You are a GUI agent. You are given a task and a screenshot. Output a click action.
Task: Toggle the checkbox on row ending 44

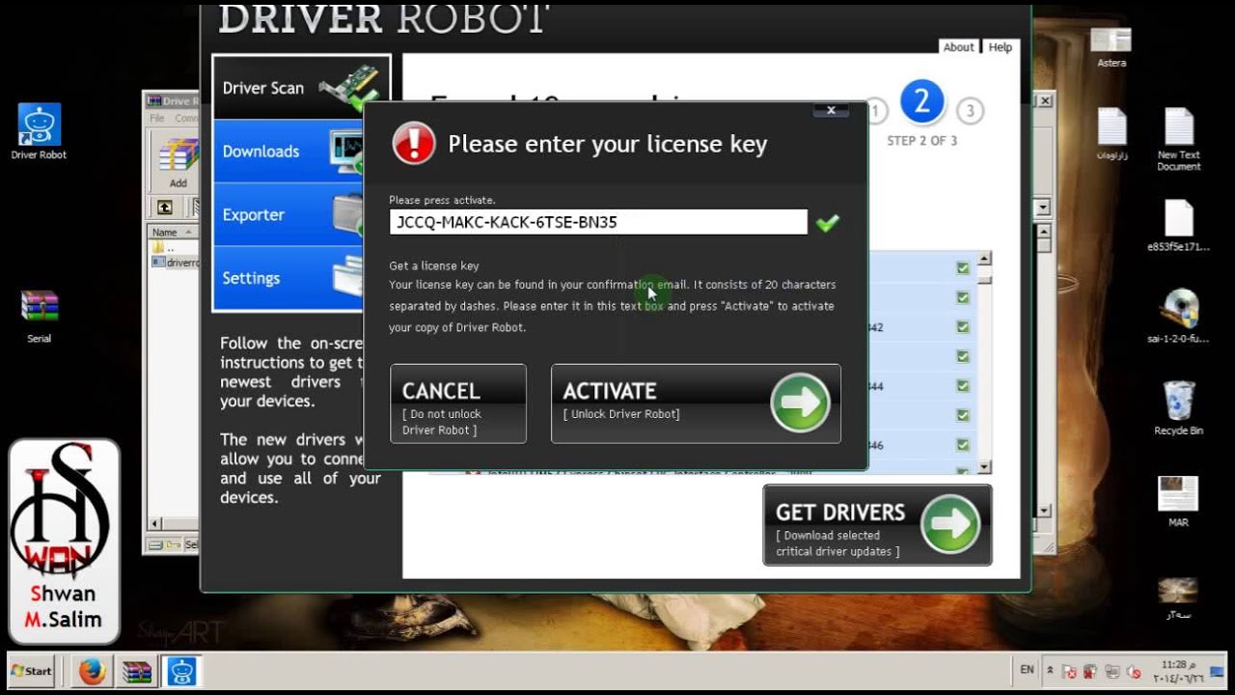[963, 386]
